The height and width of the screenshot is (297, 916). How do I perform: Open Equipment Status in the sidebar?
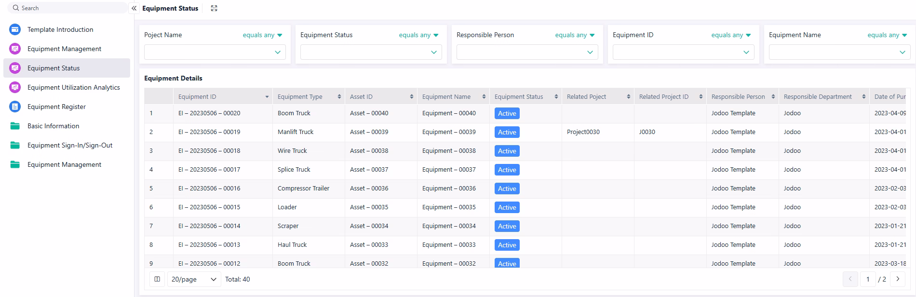tap(54, 68)
